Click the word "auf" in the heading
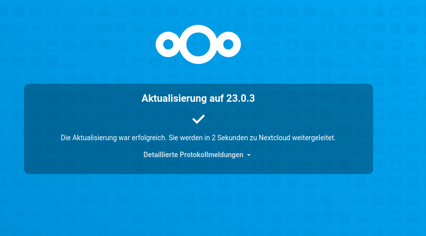Image resolution: width=426 pixels, height=236 pixels. (216, 98)
